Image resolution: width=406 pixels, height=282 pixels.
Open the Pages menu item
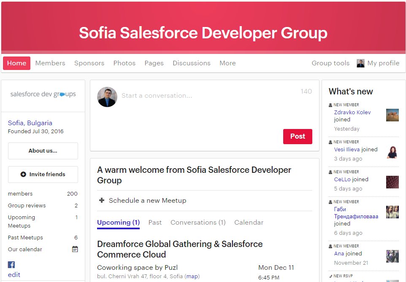click(154, 63)
